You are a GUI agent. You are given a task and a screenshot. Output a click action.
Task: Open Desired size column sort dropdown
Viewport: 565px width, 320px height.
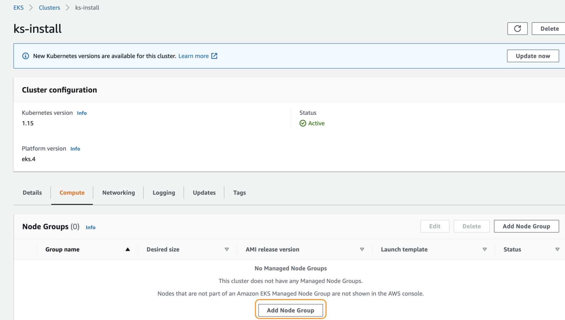tap(227, 250)
